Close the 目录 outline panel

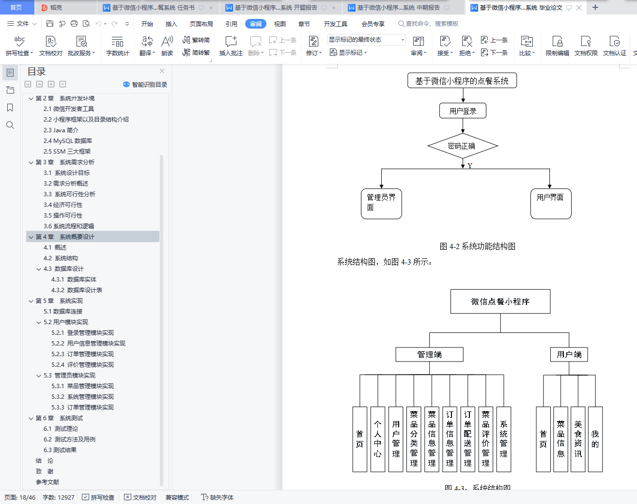click(162, 71)
